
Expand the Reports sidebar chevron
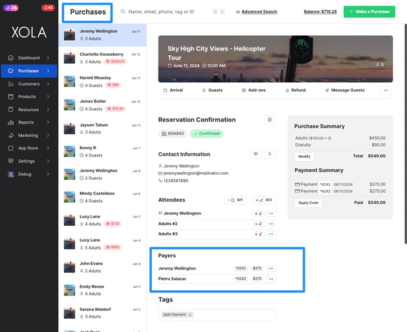48,123
